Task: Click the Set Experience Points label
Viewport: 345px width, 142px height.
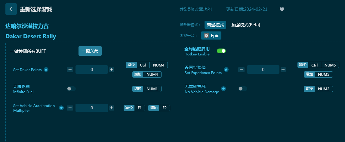Action: (x=203, y=72)
